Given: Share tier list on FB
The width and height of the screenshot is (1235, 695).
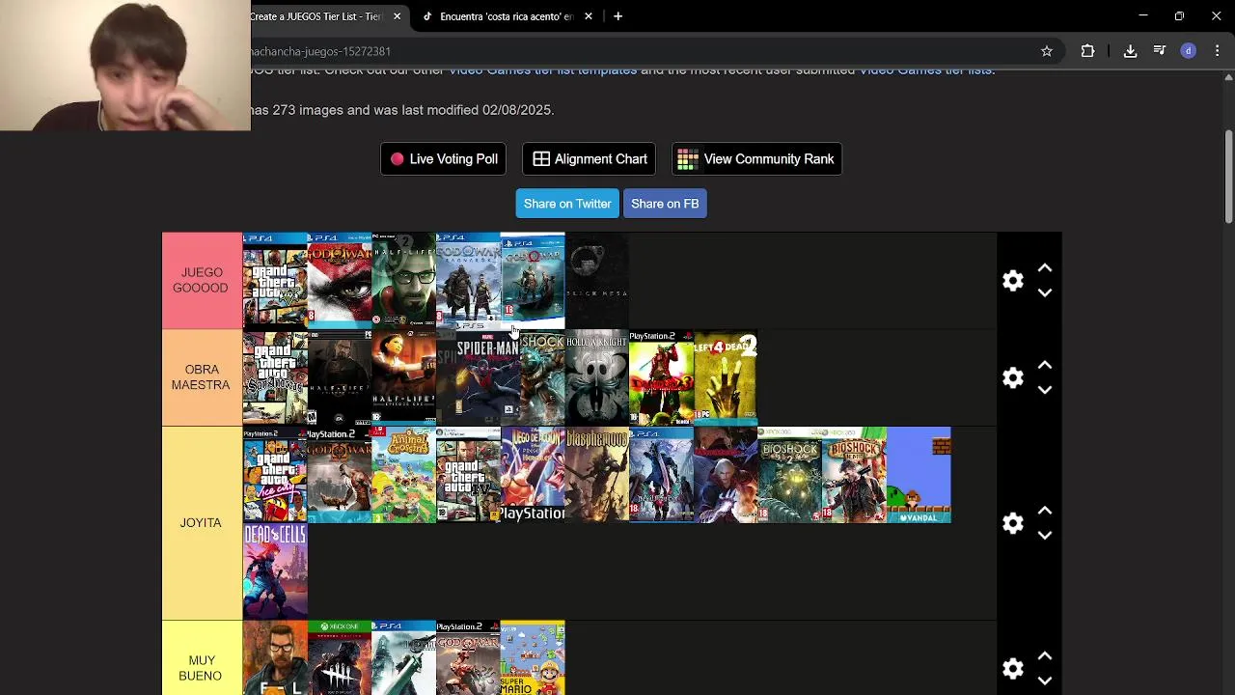Looking at the screenshot, I should 665,204.
